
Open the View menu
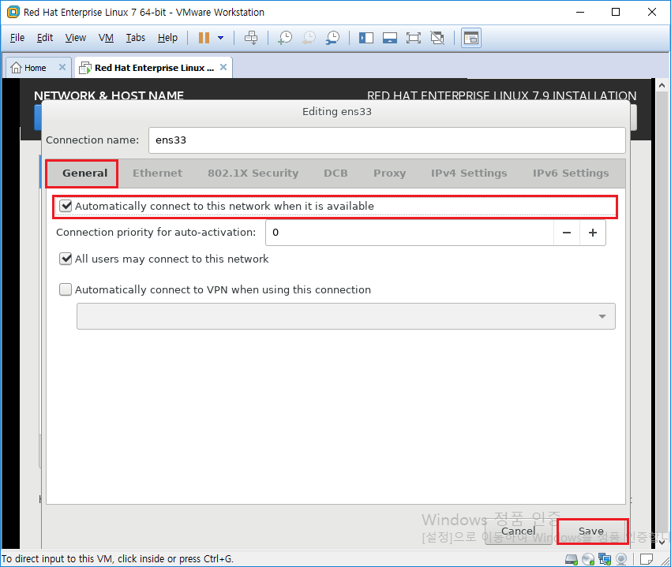point(76,38)
